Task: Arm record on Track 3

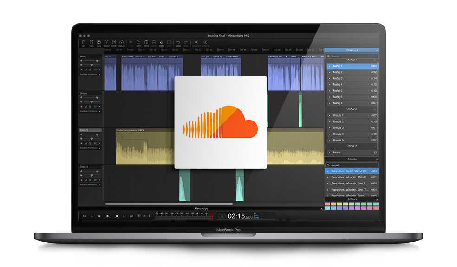Action: 81,144
